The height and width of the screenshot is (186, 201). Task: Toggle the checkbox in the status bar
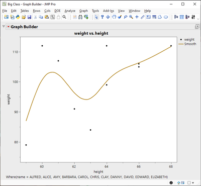[189, 183]
